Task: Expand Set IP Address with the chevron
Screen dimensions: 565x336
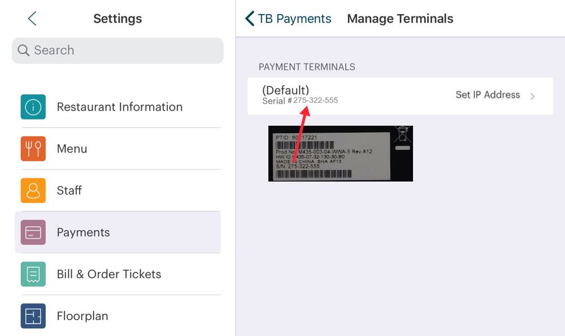Action: 532,96
